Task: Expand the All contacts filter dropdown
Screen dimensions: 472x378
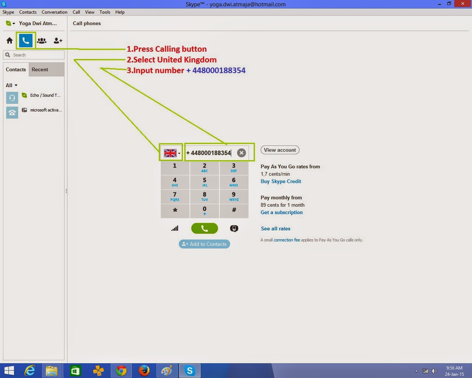Action: 11,85
